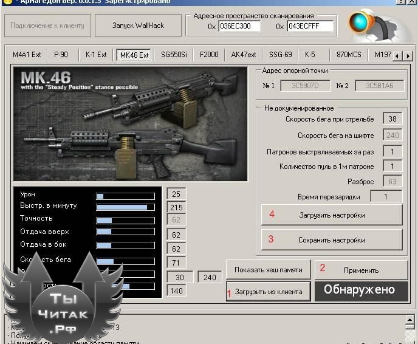The height and width of the screenshot is (344, 418).
Task: Open the AK47ext tab
Action: coord(244,55)
